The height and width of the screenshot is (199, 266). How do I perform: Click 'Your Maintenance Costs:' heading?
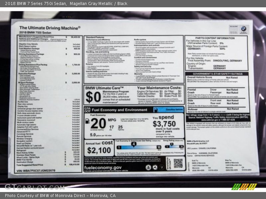[159, 88]
